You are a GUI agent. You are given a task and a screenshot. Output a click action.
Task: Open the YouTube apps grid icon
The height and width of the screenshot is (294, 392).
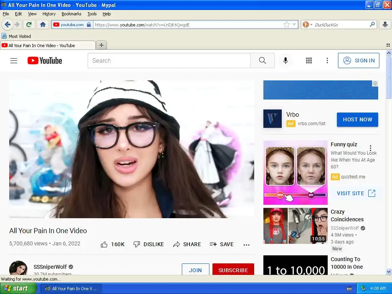pos(309,60)
